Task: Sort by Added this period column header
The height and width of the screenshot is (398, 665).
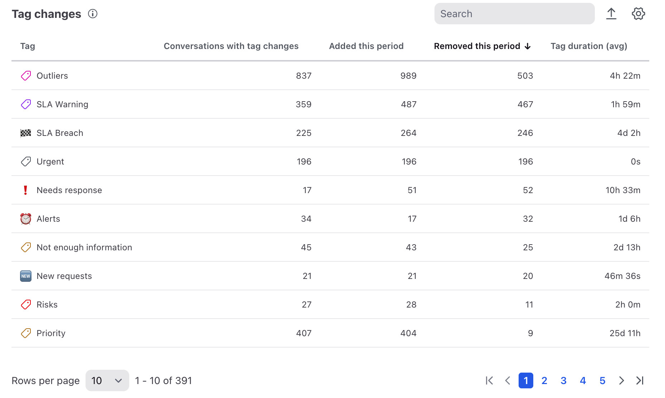Action: (366, 46)
